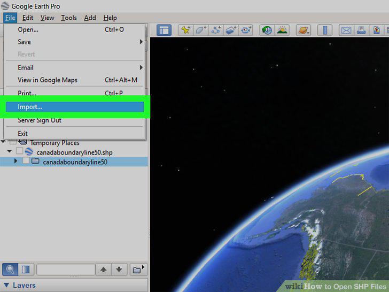Image resolution: width=389 pixels, height=292 pixels.
Task: Toggle the canadaboundaryline50 folder checkbox
Action: (26, 160)
